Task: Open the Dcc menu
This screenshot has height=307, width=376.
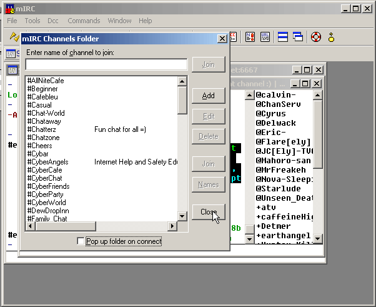Action: coord(52,21)
